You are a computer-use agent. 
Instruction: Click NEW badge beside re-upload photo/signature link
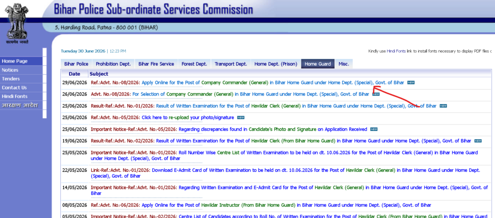pyautogui.click(x=241, y=118)
